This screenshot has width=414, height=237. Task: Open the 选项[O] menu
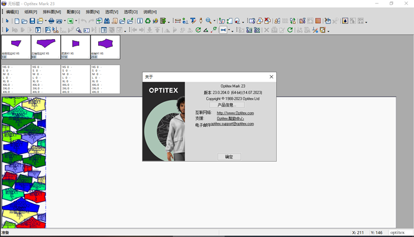pyautogui.click(x=131, y=12)
